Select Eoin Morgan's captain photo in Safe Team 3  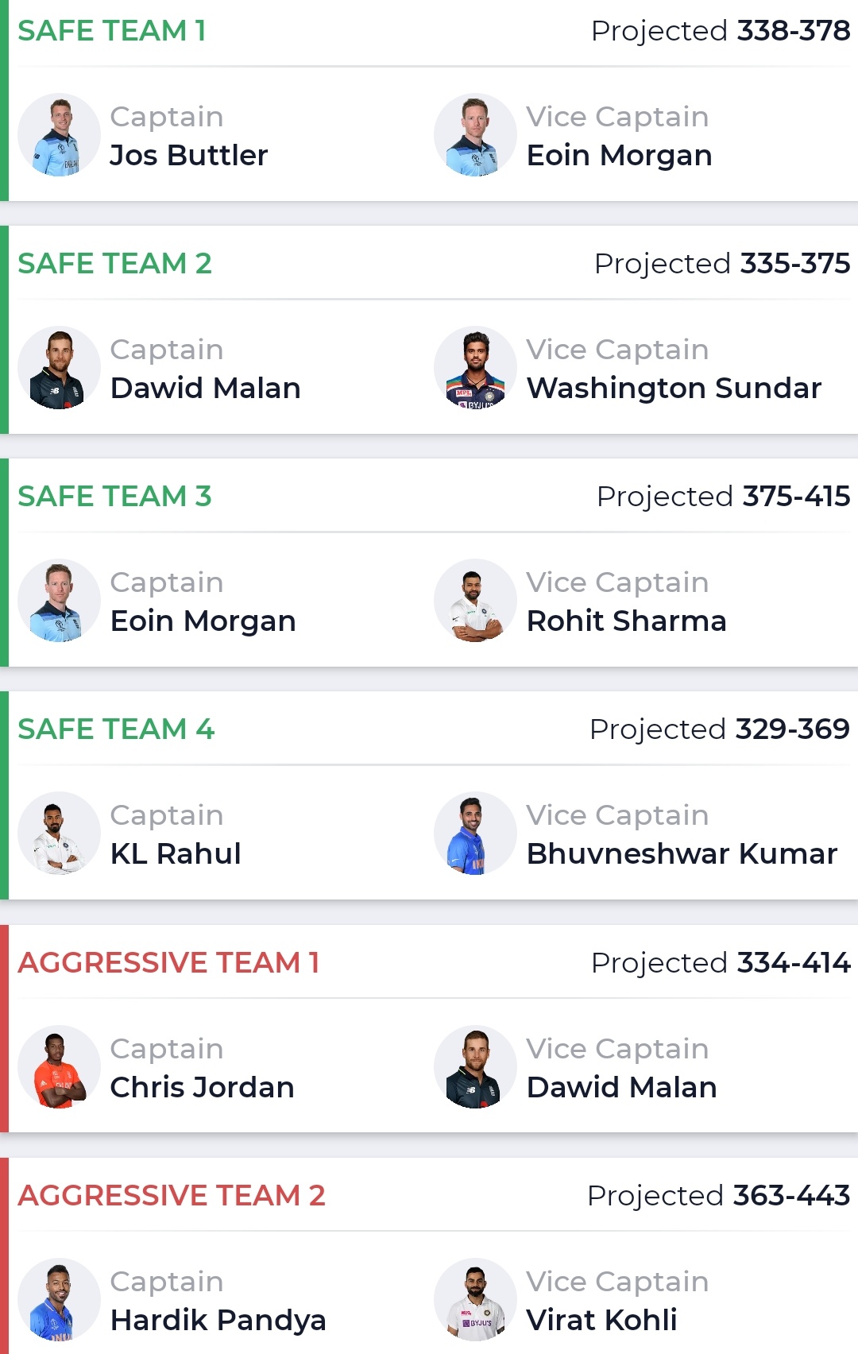[x=60, y=601]
